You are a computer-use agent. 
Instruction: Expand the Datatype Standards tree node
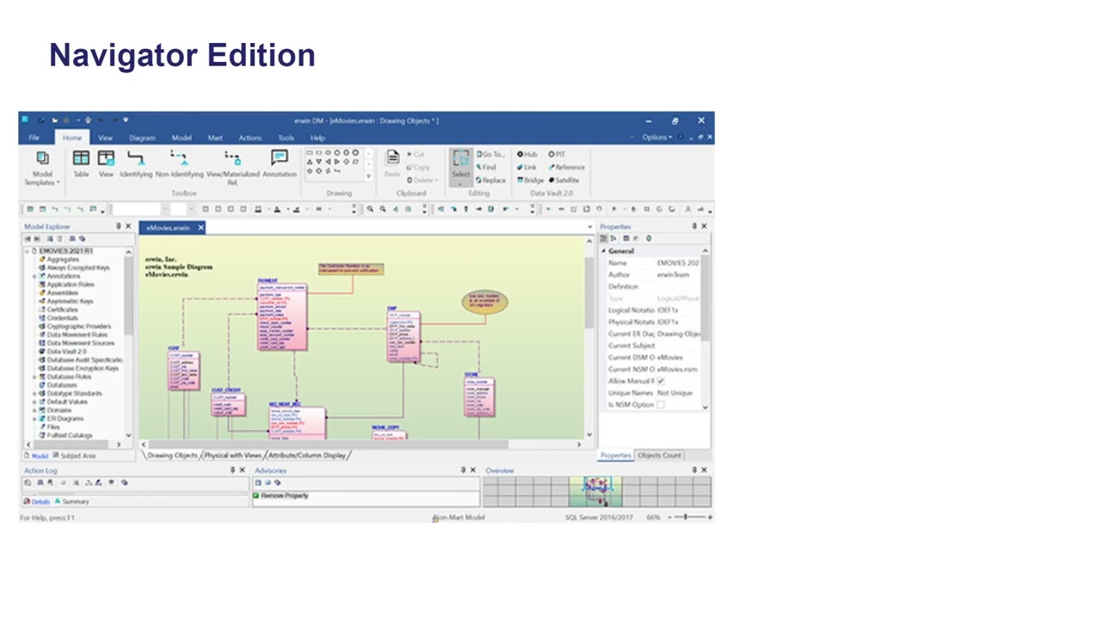click(x=34, y=394)
